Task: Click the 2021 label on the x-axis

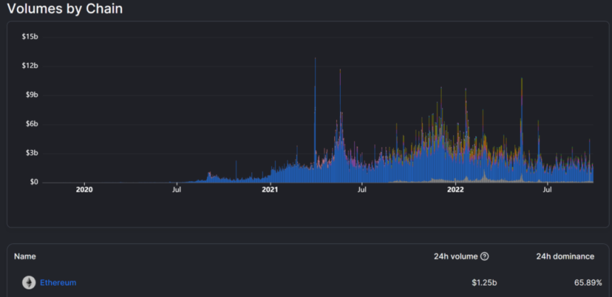Action: tap(270, 190)
